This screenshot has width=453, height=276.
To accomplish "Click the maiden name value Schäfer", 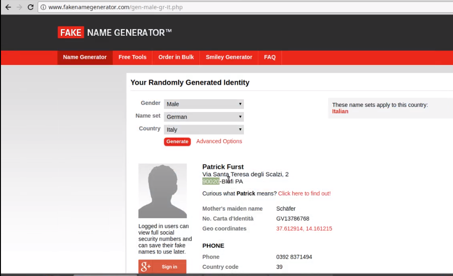I will (x=286, y=209).
